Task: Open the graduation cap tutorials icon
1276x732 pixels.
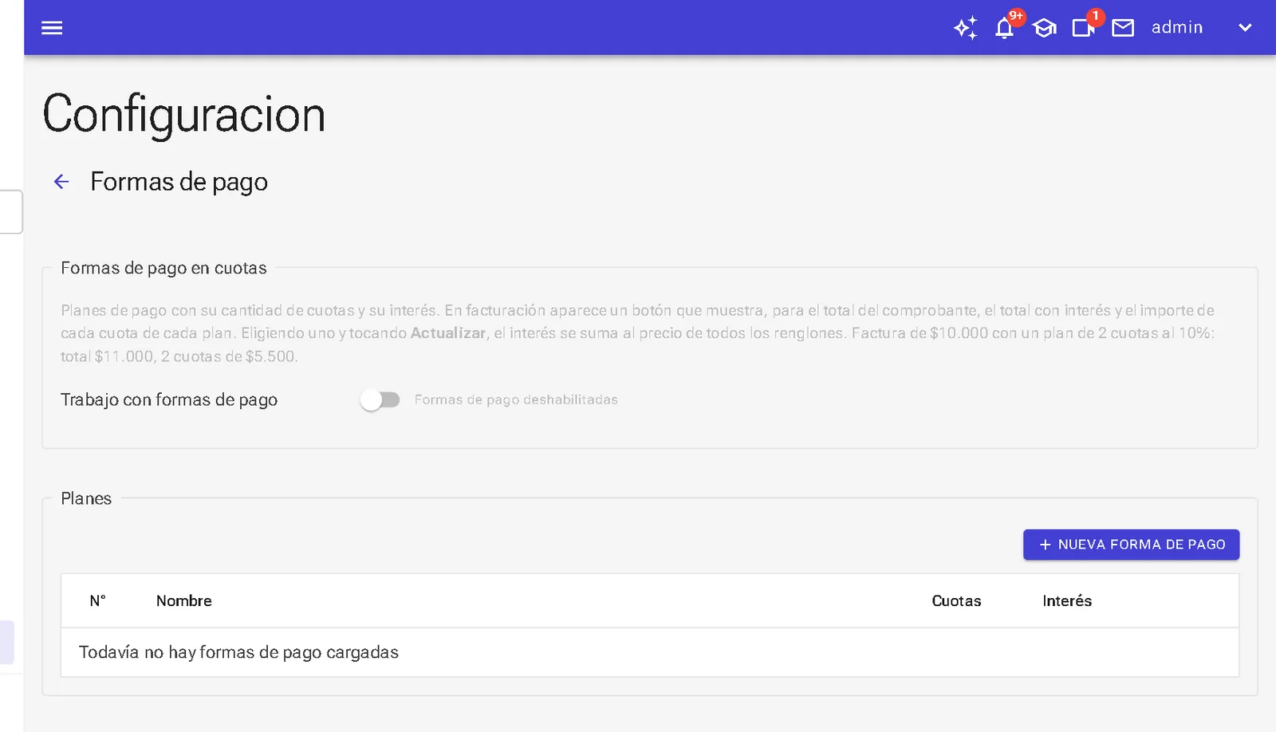Action: 1044,29
